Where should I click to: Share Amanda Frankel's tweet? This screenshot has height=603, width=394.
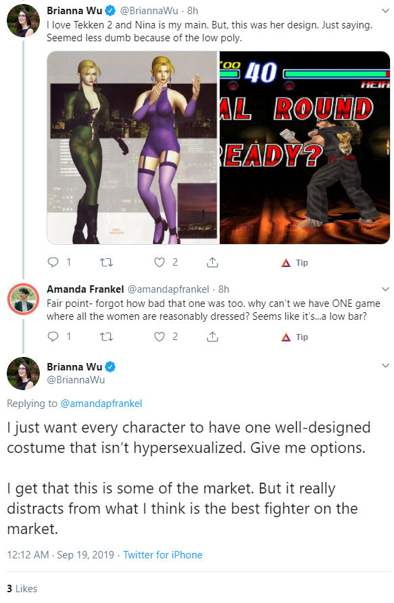pos(212,337)
